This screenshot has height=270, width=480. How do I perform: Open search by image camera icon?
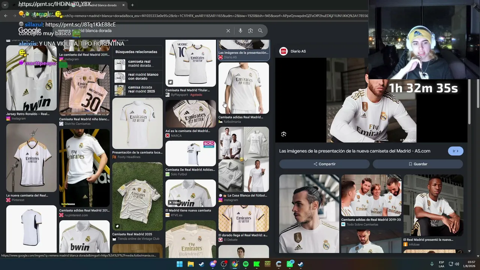(250, 31)
